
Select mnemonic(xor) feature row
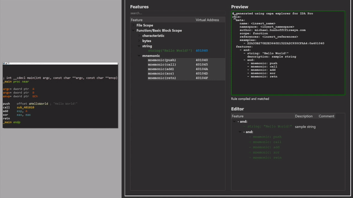[161, 73]
